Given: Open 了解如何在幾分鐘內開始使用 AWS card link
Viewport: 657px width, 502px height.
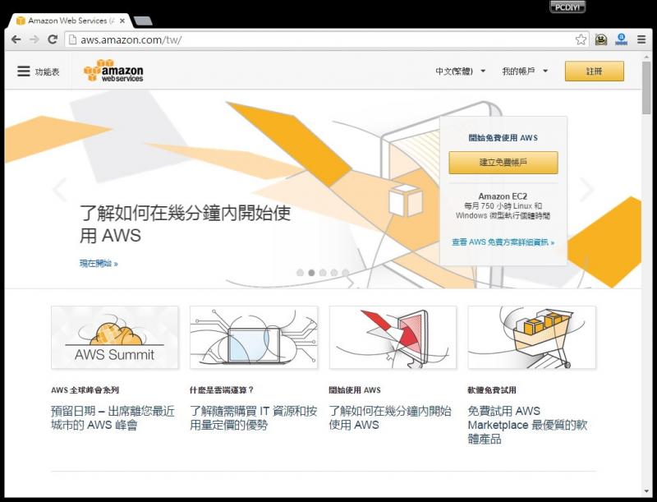Looking at the screenshot, I should [x=390, y=417].
